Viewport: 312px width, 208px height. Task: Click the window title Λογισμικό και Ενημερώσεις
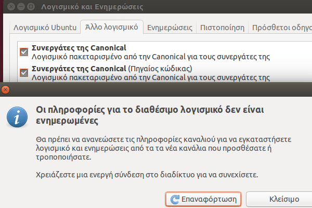click(92, 7)
